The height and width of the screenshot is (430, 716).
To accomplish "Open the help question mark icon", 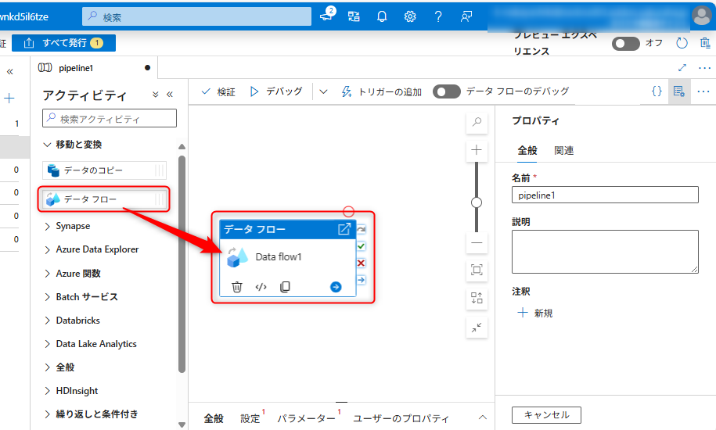I will point(438,17).
